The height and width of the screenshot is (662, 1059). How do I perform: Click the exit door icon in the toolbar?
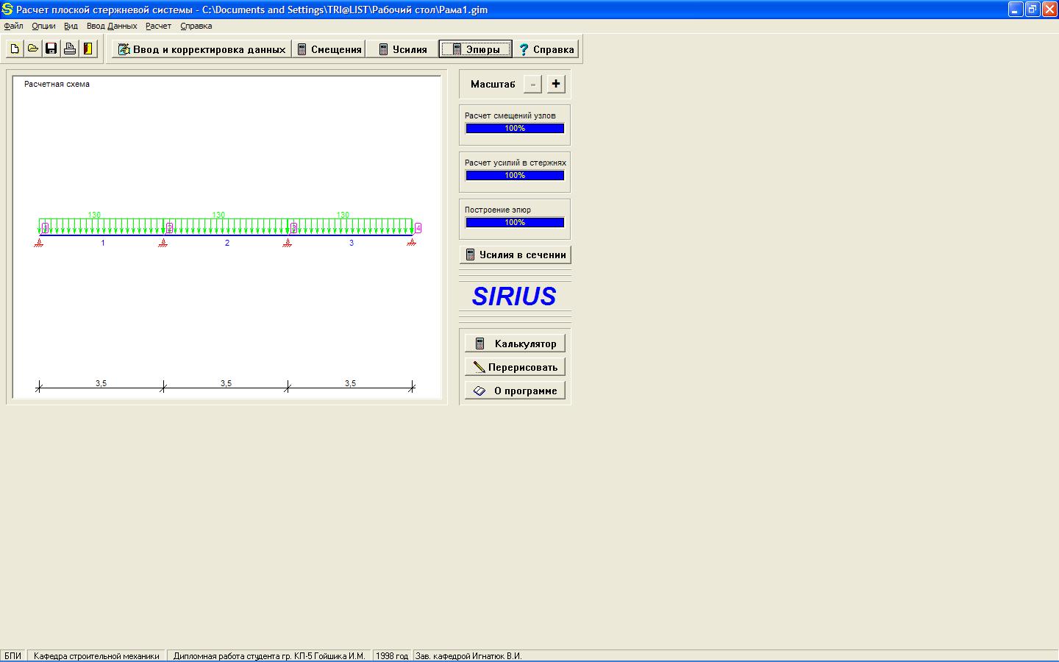coord(88,49)
